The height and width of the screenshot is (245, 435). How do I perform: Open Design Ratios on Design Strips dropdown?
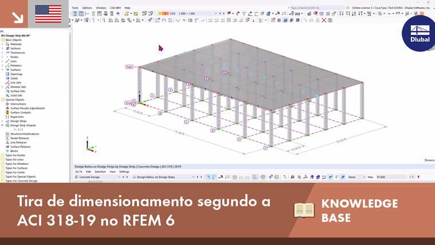click(x=193, y=177)
